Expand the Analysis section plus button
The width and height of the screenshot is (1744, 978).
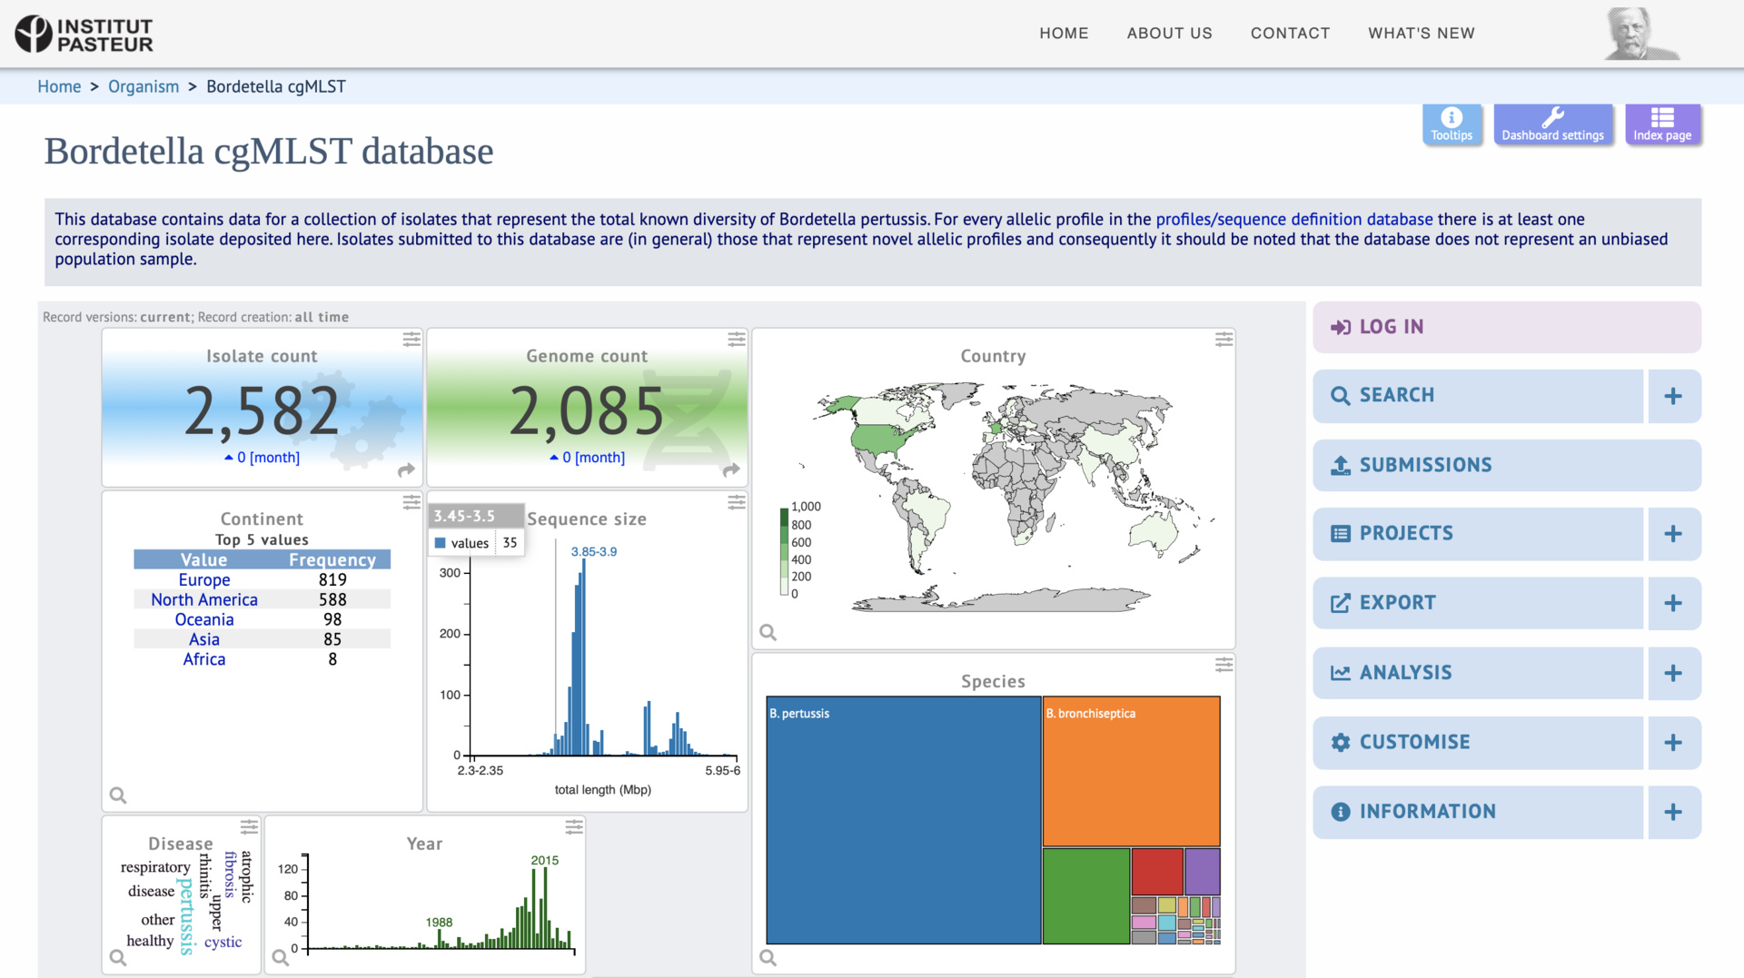click(1672, 673)
